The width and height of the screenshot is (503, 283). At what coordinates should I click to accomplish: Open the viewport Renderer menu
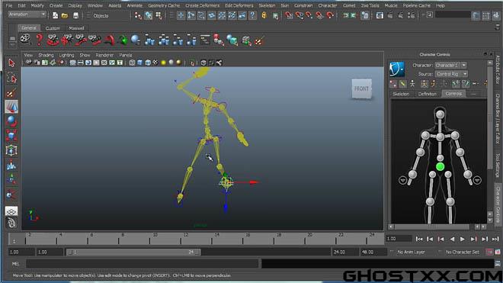(104, 55)
